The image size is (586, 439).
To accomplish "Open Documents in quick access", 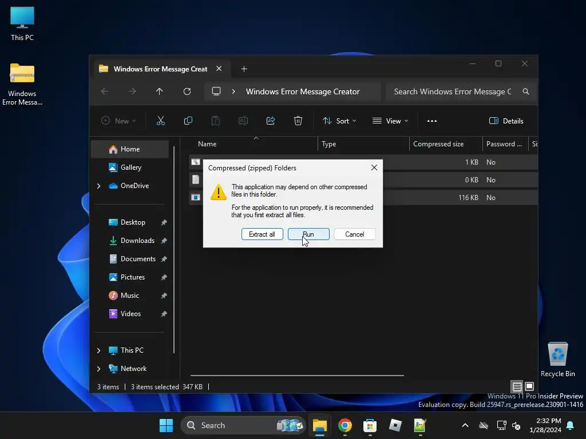I will coord(138,259).
